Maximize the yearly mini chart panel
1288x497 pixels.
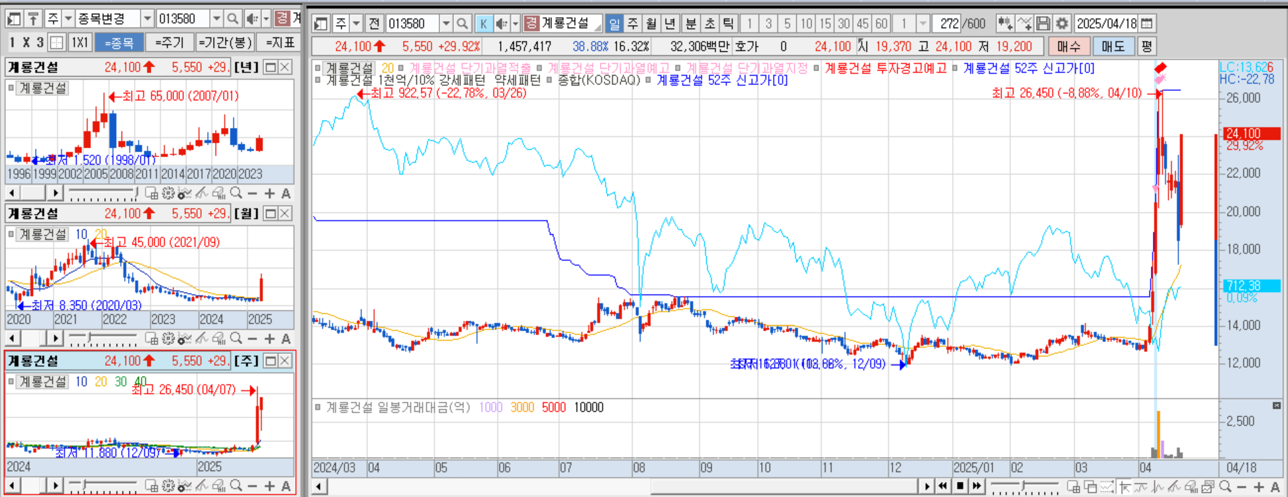(270, 67)
